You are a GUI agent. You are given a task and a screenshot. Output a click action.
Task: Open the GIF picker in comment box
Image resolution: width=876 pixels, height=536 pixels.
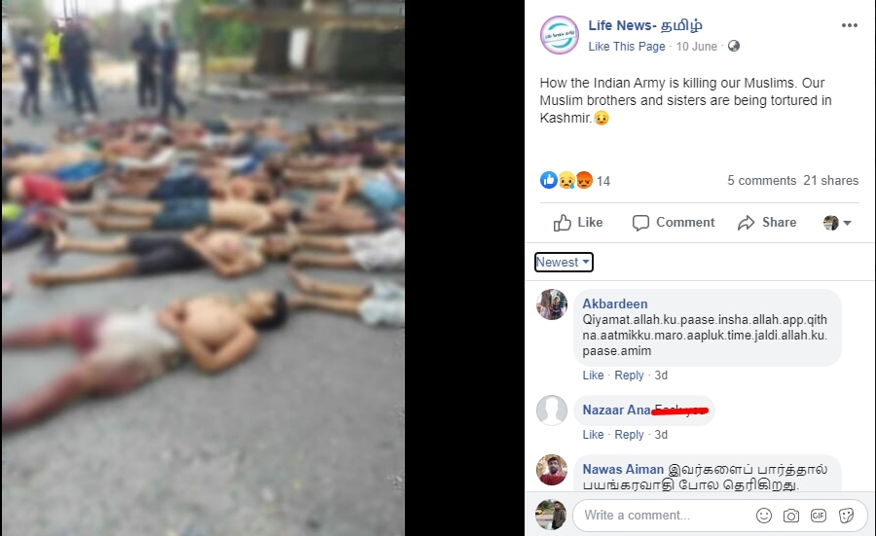pos(819,516)
